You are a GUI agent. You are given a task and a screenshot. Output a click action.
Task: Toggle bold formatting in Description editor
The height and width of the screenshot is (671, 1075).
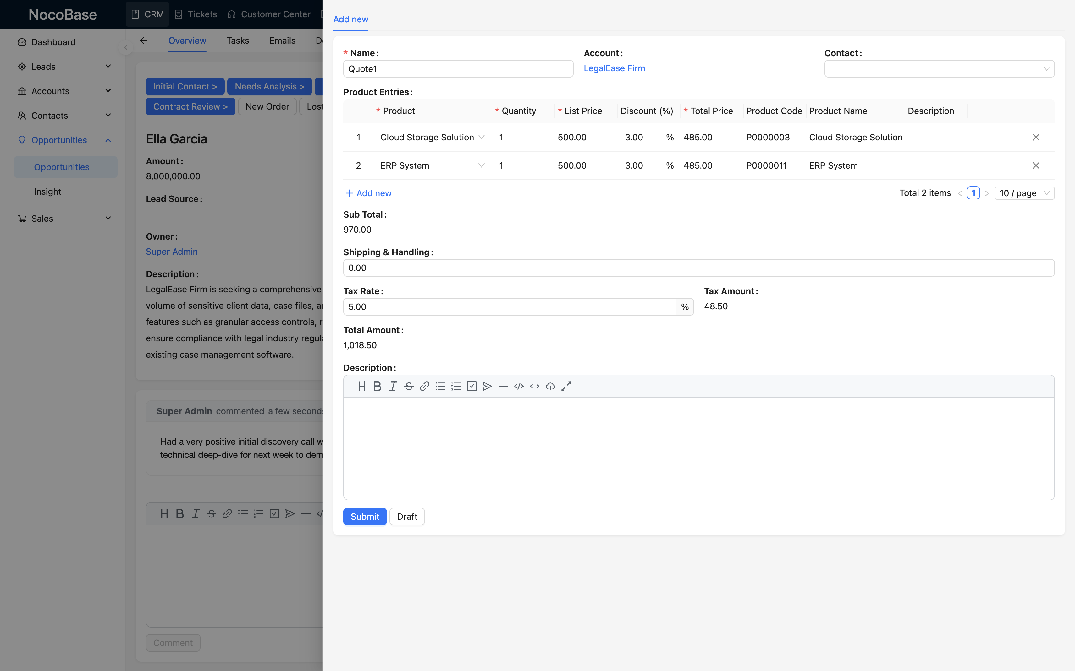point(377,386)
